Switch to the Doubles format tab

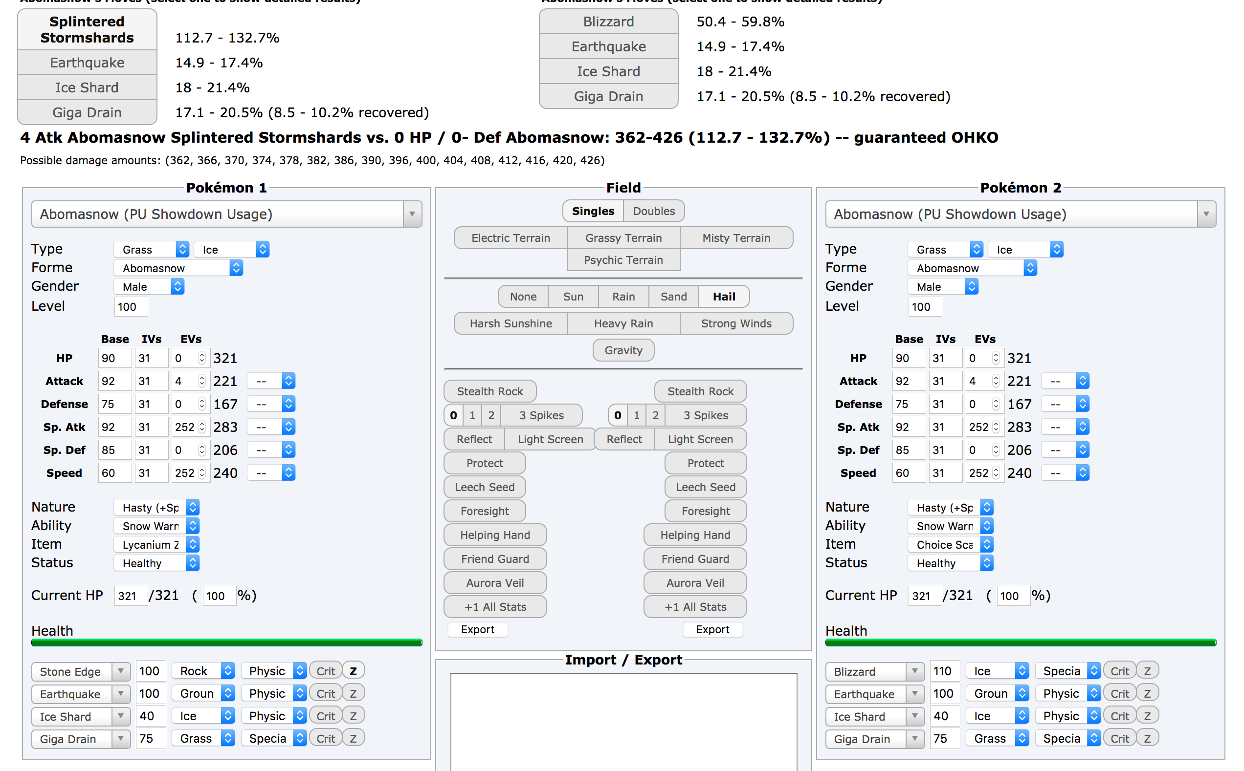653,211
